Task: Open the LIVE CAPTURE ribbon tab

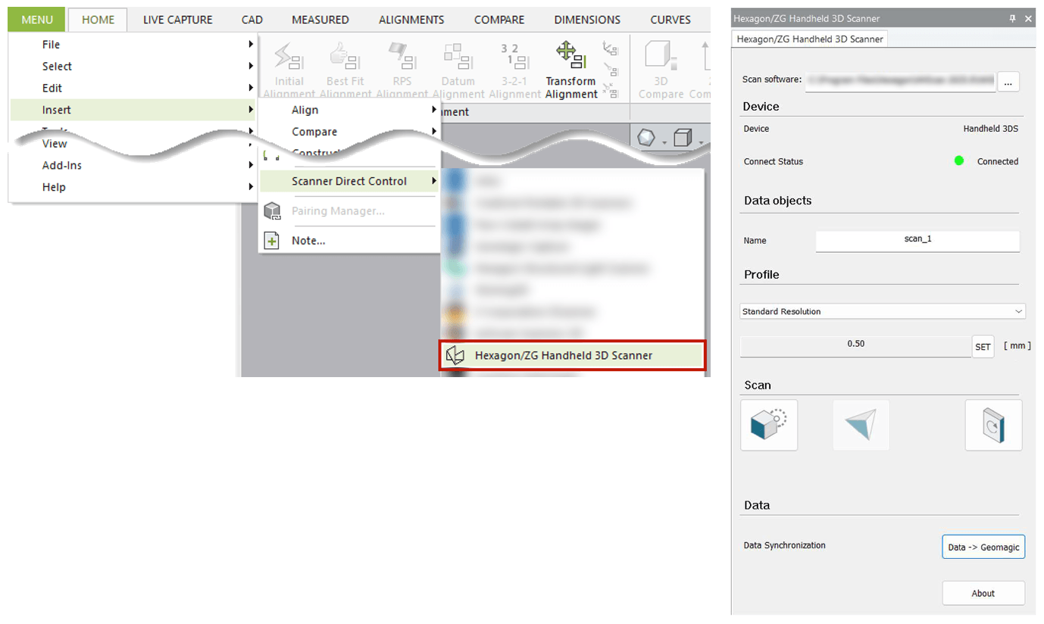Action: coord(178,20)
